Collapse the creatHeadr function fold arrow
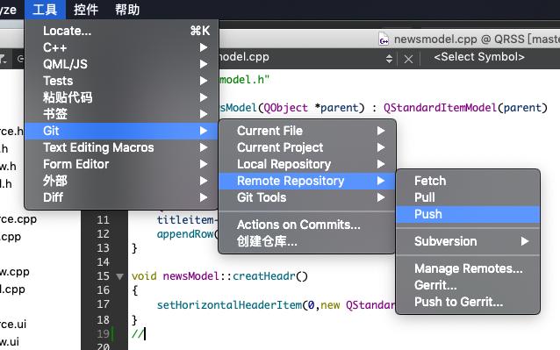The image size is (560, 350). click(119, 276)
